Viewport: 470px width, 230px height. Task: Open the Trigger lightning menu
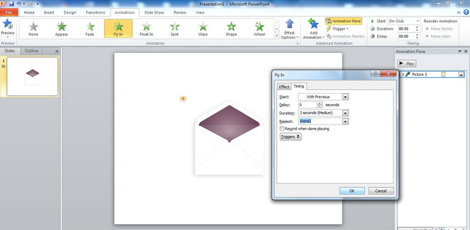(337, 29)
